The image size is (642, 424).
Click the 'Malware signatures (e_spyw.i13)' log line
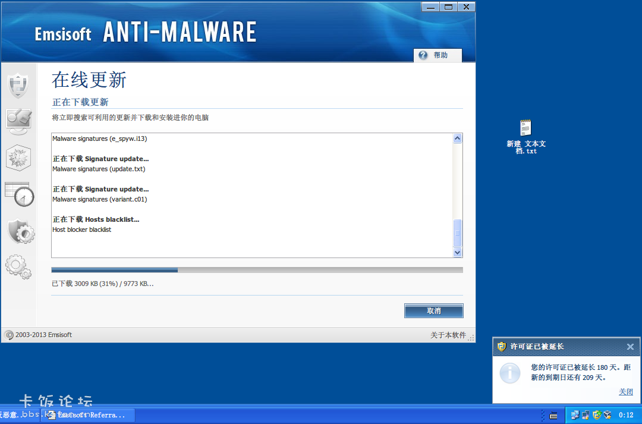(99, 139)
